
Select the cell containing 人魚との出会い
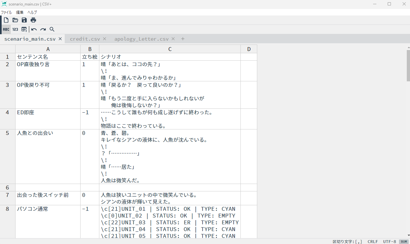pyautogui.click(x=48, y=133)
